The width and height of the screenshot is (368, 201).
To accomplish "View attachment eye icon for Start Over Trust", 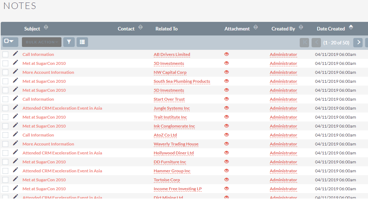I will (x=226, y=99).
